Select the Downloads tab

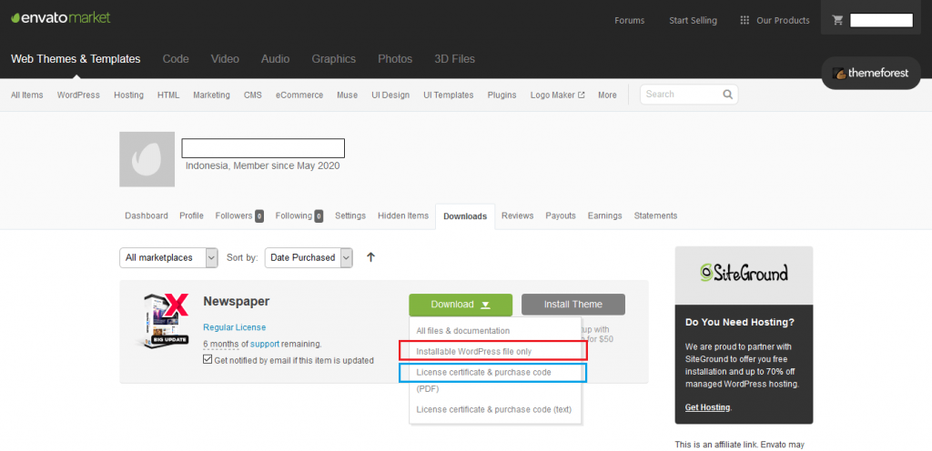[465, 216]
